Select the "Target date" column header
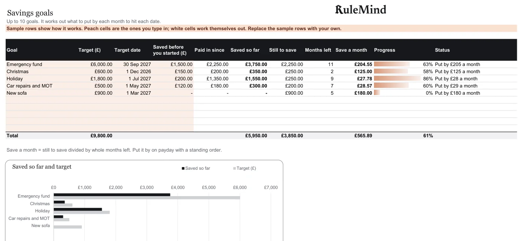The height and width of the screenshot is (241, 524). pyautogui.click(x=127, y=50)
